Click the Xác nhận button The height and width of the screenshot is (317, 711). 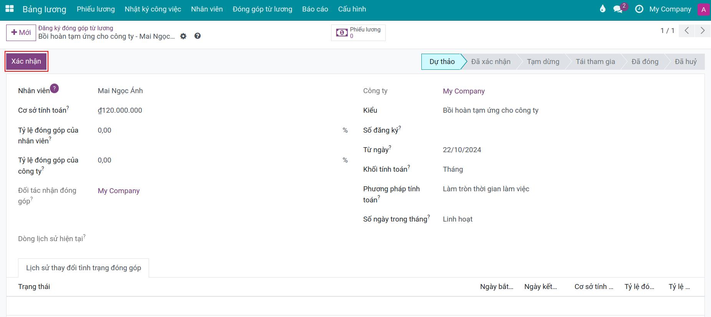coord(26,61)
